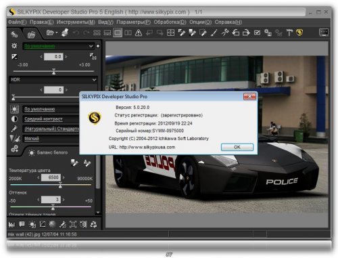Click the hammer settings tool icon
338x258 pixels.
coord(289,33)
